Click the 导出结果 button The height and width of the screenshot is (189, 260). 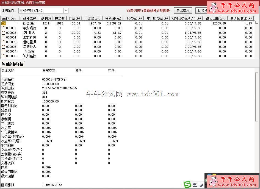click(x=183, y=11)
